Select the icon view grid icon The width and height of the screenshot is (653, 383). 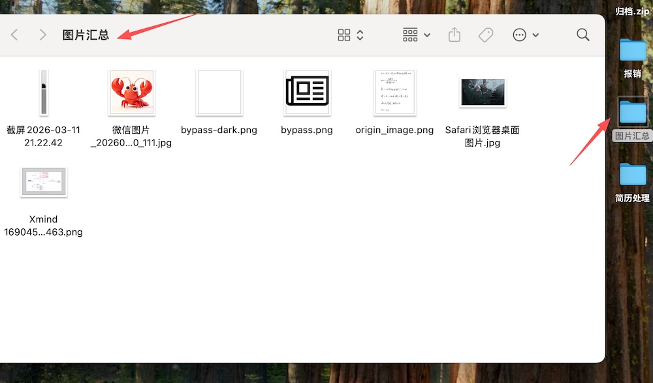345,35
